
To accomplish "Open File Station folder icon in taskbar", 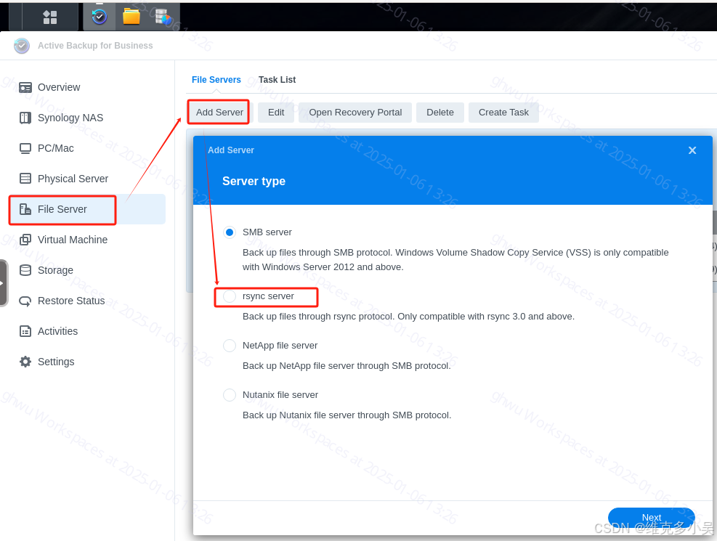I will 131,17.
